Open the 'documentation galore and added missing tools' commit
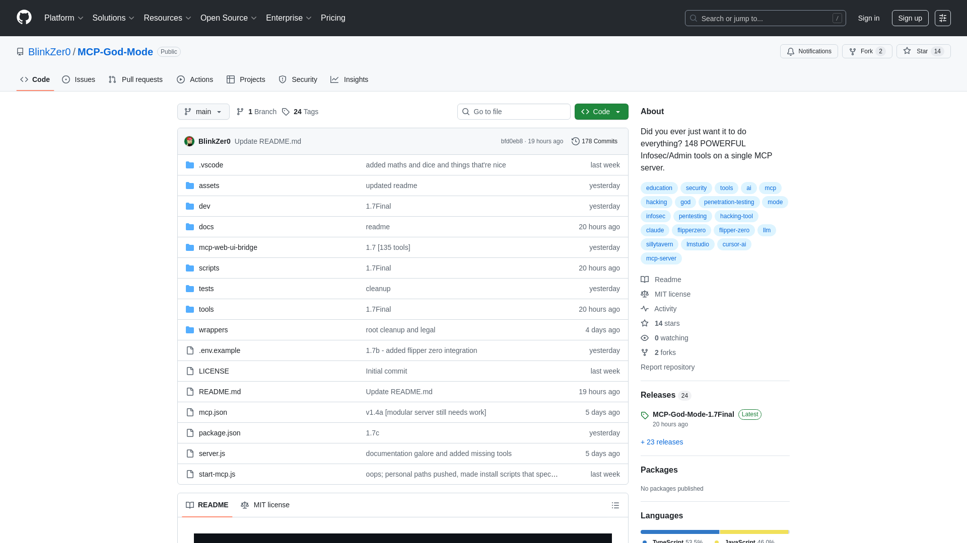The image size is (967, 543). pos(439,454)
